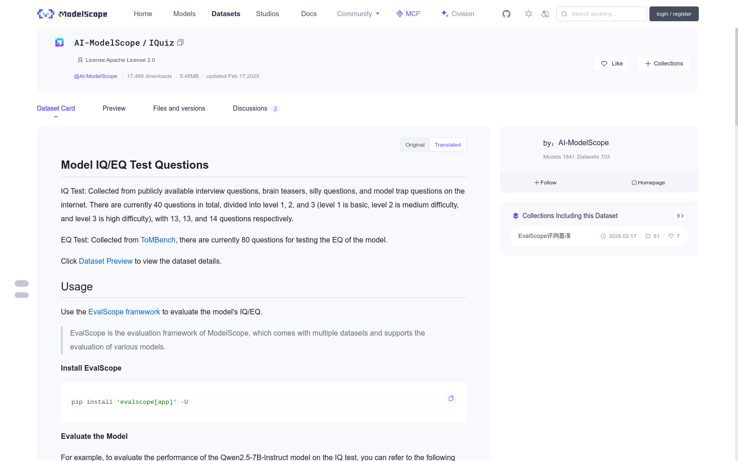The width and height of the screenshot is (738, 461).
Task: Click the MCP diamond icon
Action: pyautogui.click(x=399, y=14)
